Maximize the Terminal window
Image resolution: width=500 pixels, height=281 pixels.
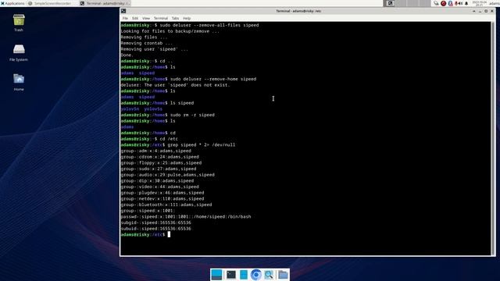point(486,11)
